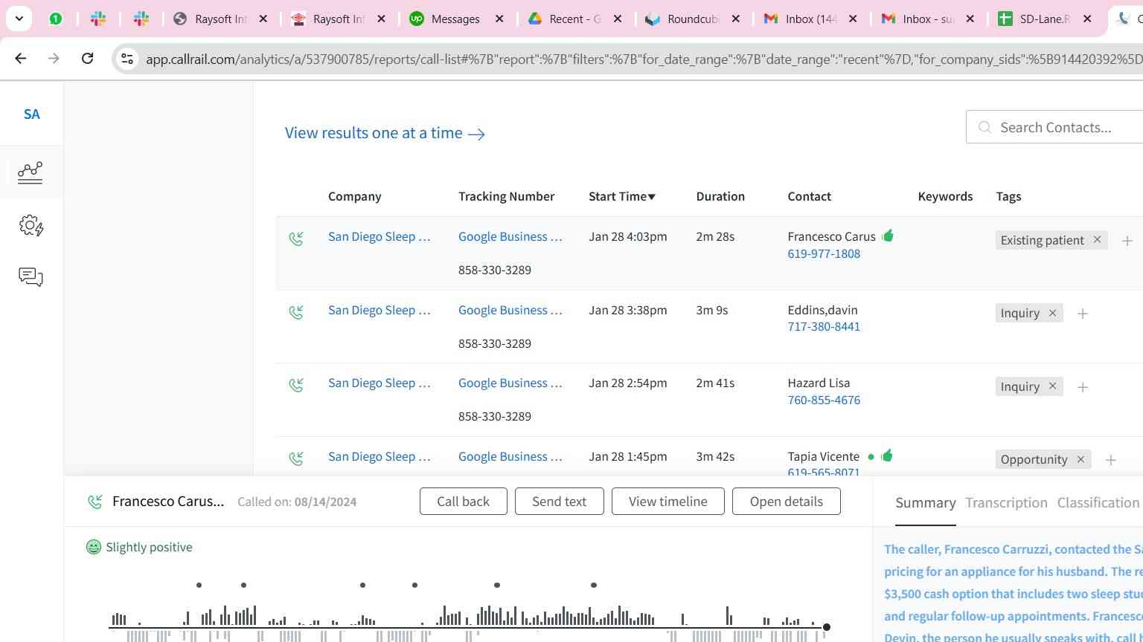The height and width of the screenshot is (642, 1143).
Task: Open the Analytics chart icon in sidebar
Action: 31,172
